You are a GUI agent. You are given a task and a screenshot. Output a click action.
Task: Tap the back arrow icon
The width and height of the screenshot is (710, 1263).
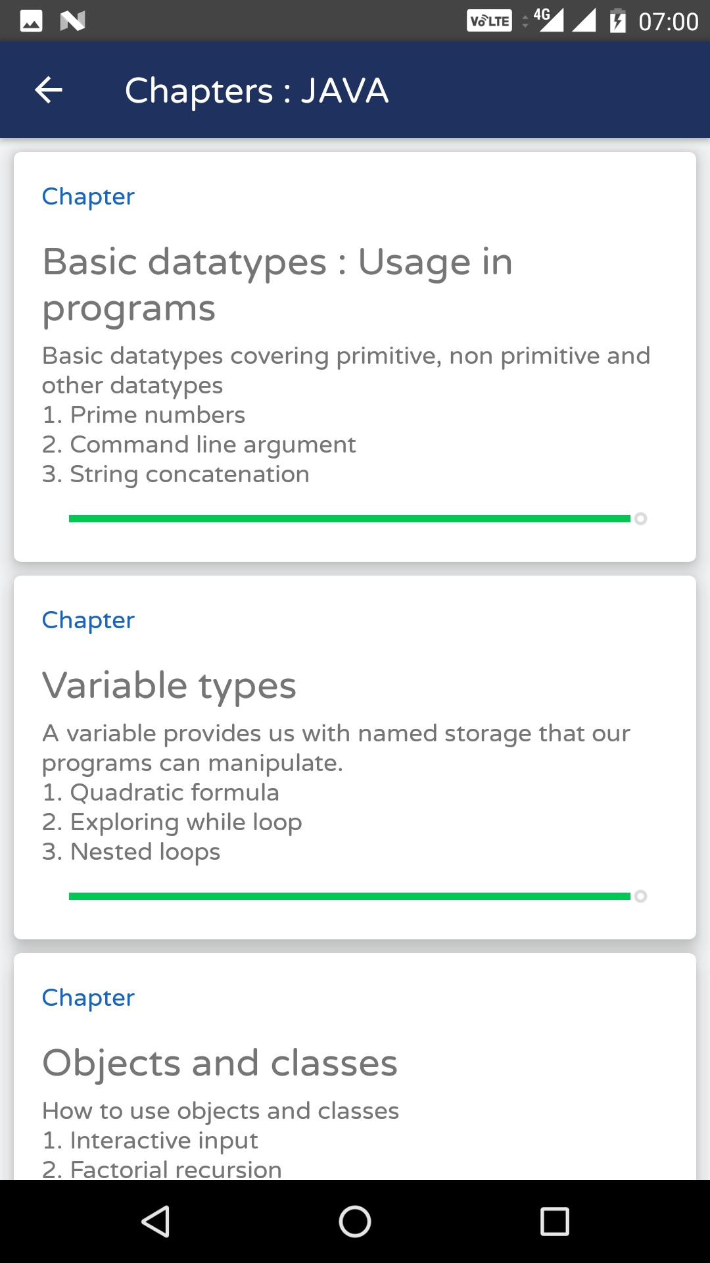coord(49,90)
